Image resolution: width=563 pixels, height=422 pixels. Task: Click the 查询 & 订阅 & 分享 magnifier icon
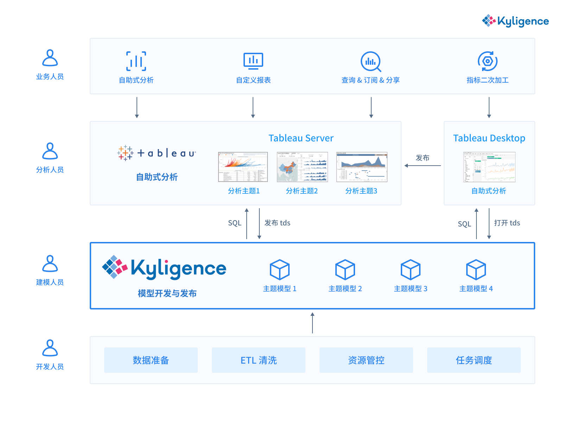[x=371, y=62]
